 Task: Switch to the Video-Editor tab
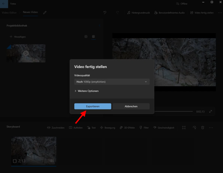click(x=9, y=13)
